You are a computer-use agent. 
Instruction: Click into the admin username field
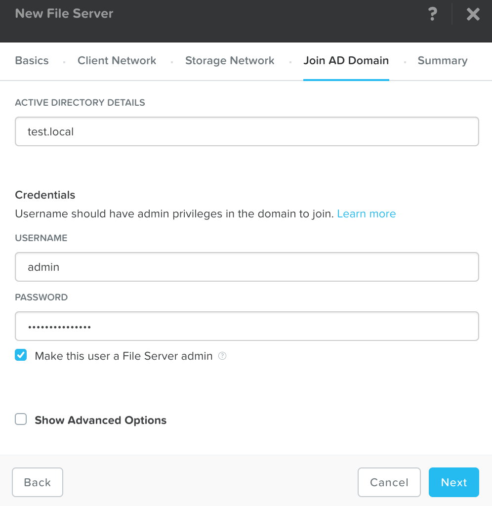[247, 267]
